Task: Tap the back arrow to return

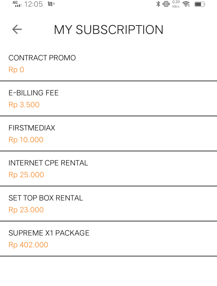Action: (17, 29)
